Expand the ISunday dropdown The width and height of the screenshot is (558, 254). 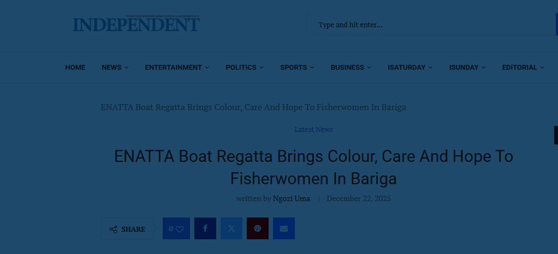click(467, 68)
